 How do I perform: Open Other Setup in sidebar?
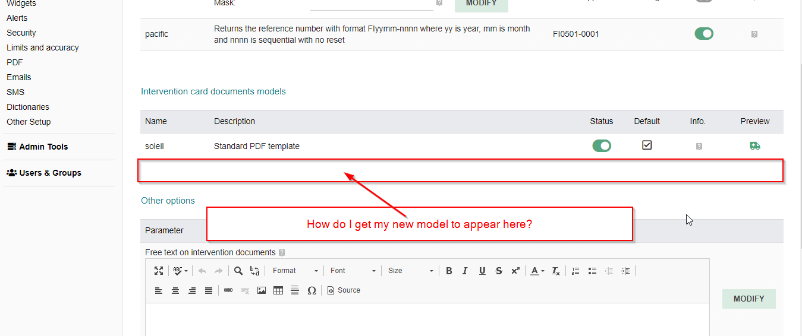click(x=29, y=122)
